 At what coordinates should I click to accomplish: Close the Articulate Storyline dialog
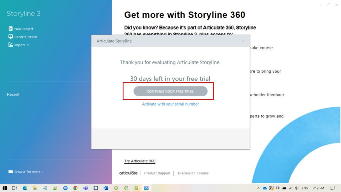tap(243, 41)
